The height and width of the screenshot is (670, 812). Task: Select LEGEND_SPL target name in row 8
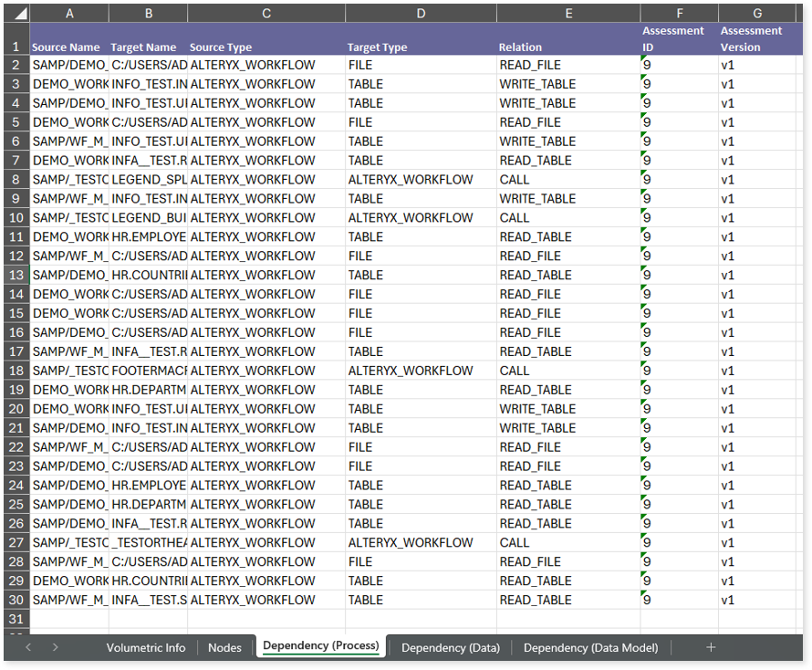(x=149, y=179)
